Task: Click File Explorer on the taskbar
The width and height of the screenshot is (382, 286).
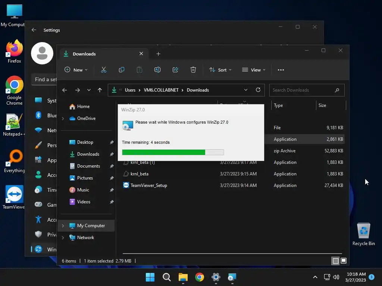Action: point(183,277)
